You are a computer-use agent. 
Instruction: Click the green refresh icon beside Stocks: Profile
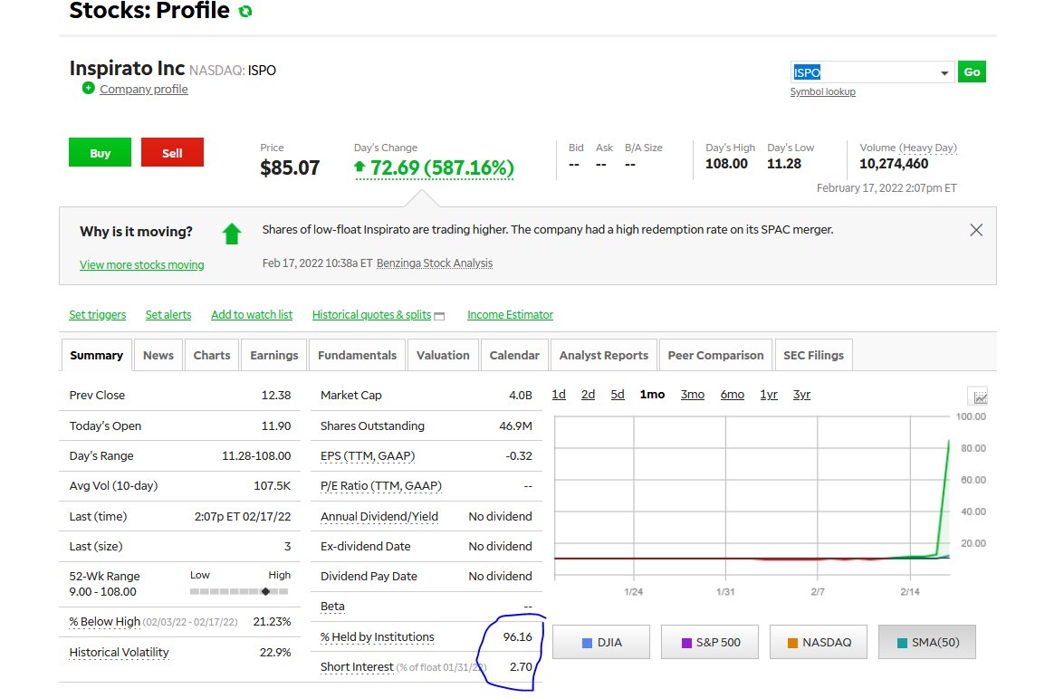tap(245, 11)
